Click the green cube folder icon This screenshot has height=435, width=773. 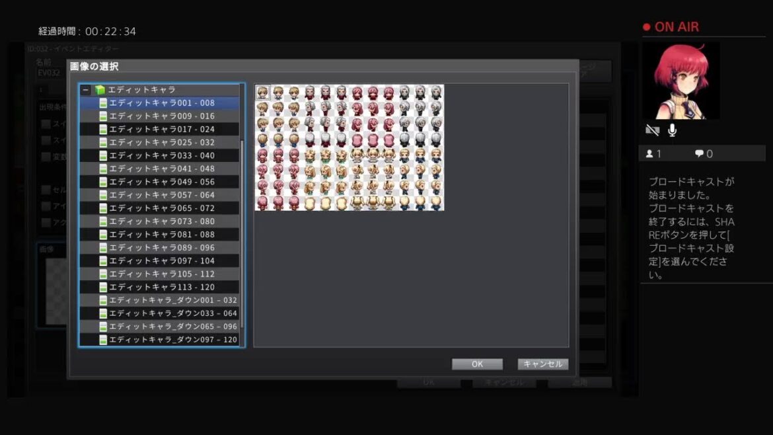click(100, 90)
